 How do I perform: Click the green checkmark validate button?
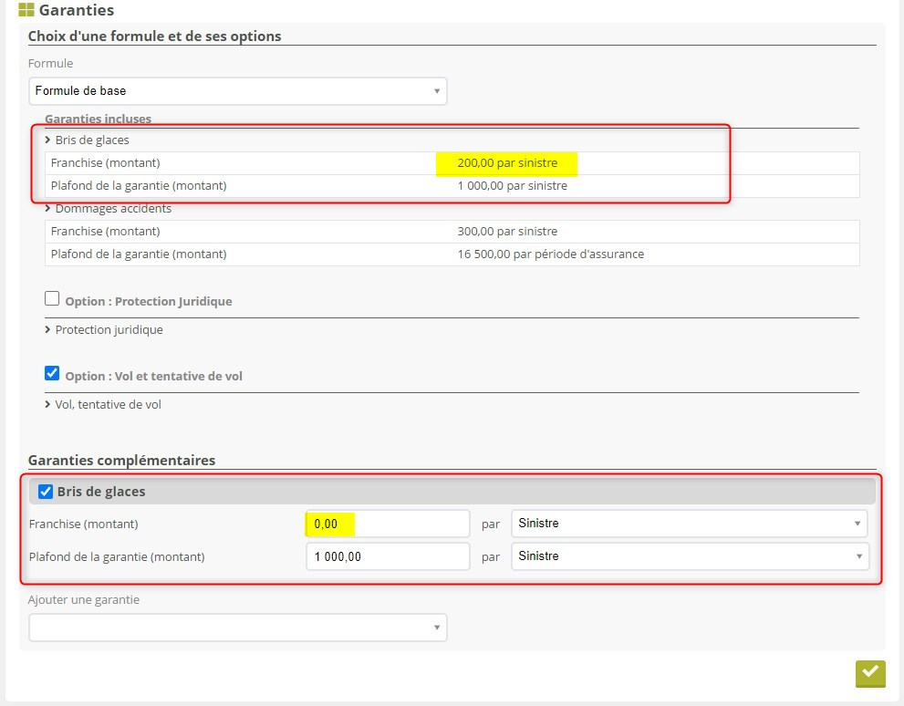(870, 672)
